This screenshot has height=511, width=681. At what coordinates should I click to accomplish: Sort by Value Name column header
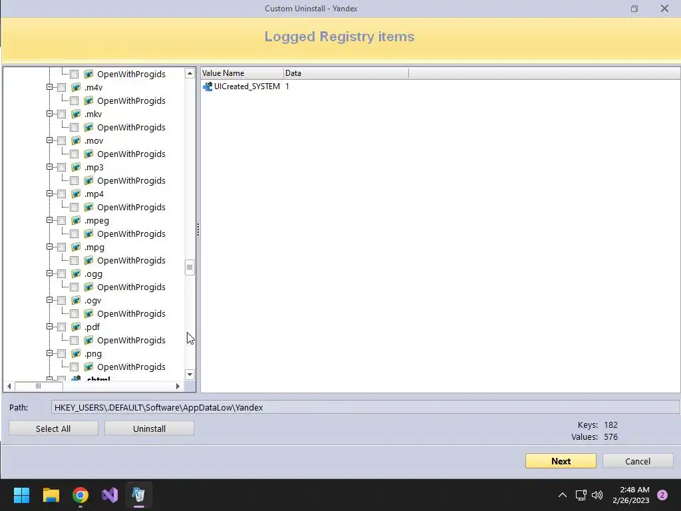(242, 73)
